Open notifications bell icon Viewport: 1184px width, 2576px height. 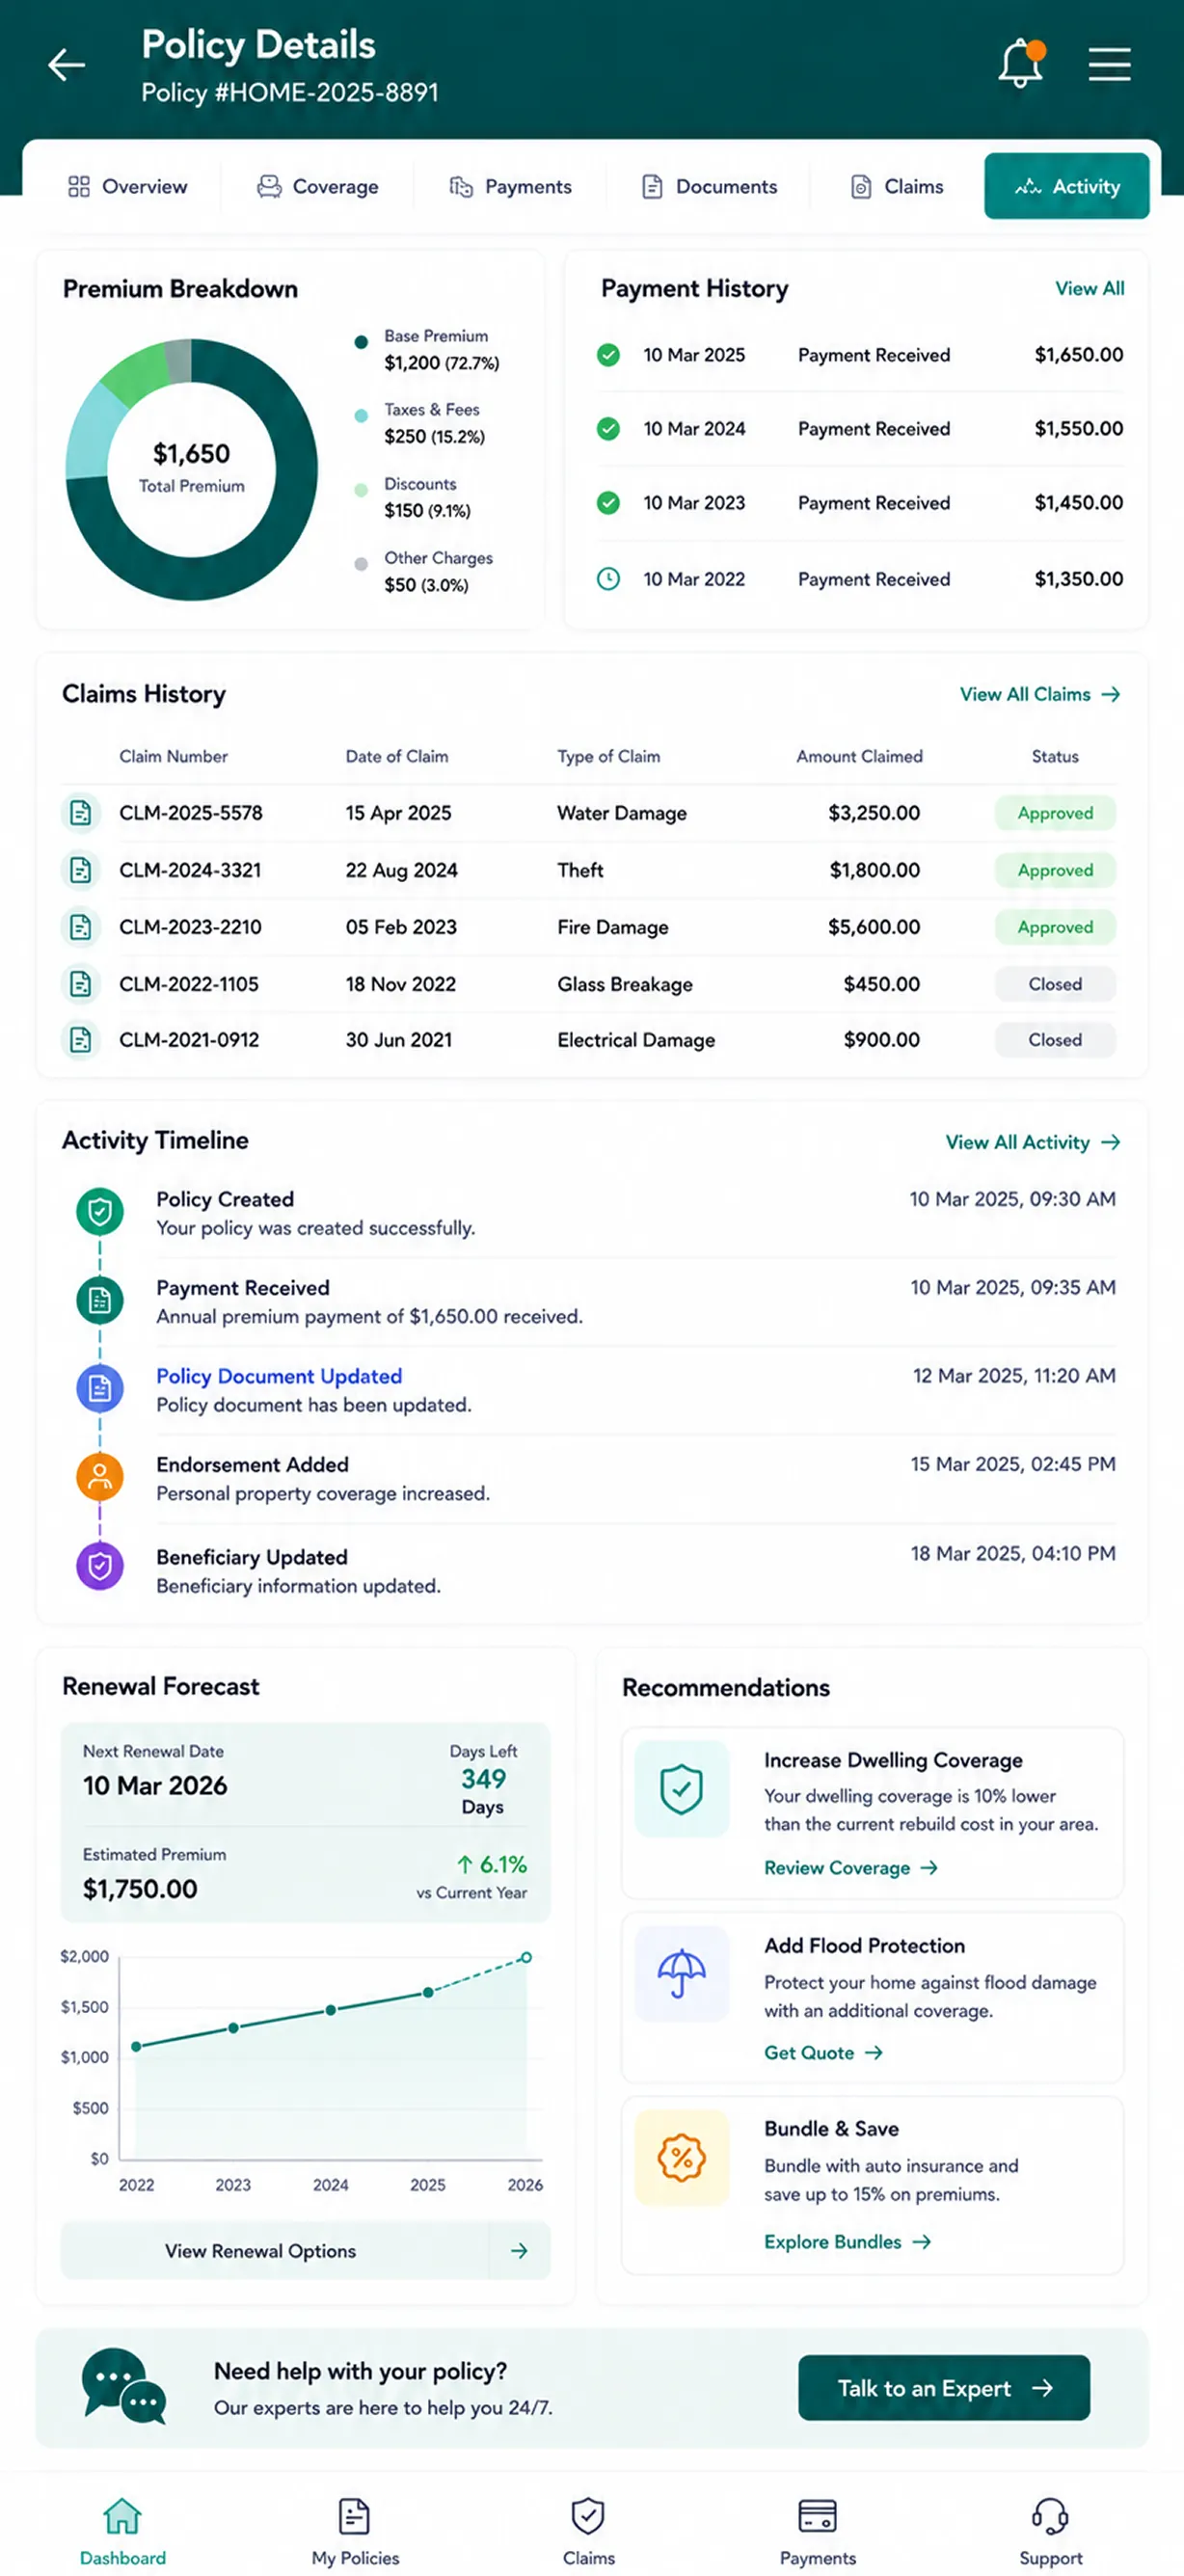[1021, 63]
